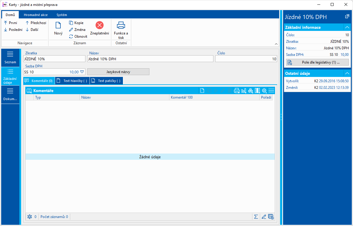
Task: Edit the record with Změna
Action: (x=77, y=29)
